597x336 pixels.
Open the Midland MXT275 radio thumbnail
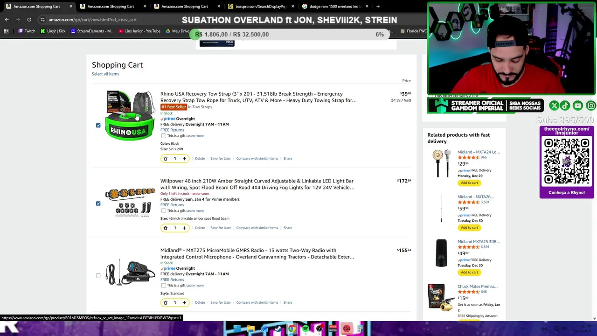(x=130, y=272)
